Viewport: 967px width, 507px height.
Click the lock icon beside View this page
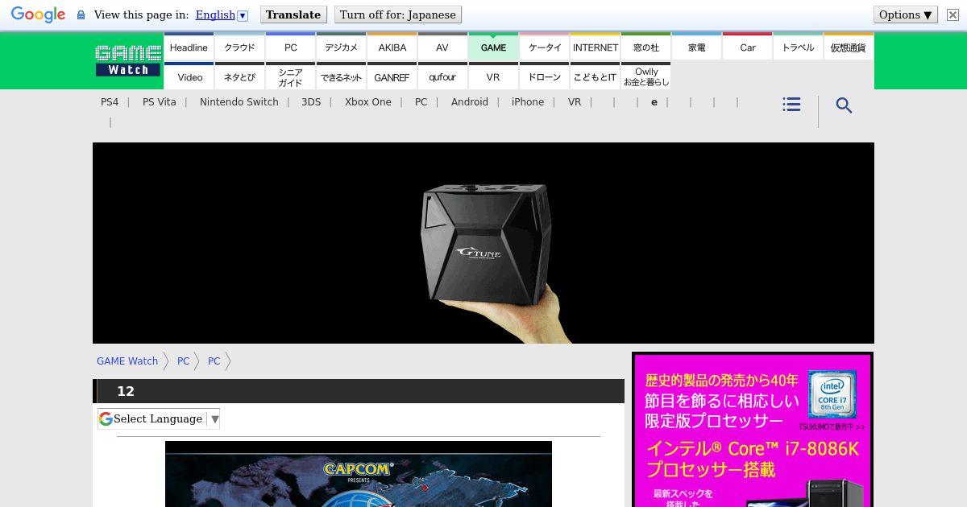81,15
